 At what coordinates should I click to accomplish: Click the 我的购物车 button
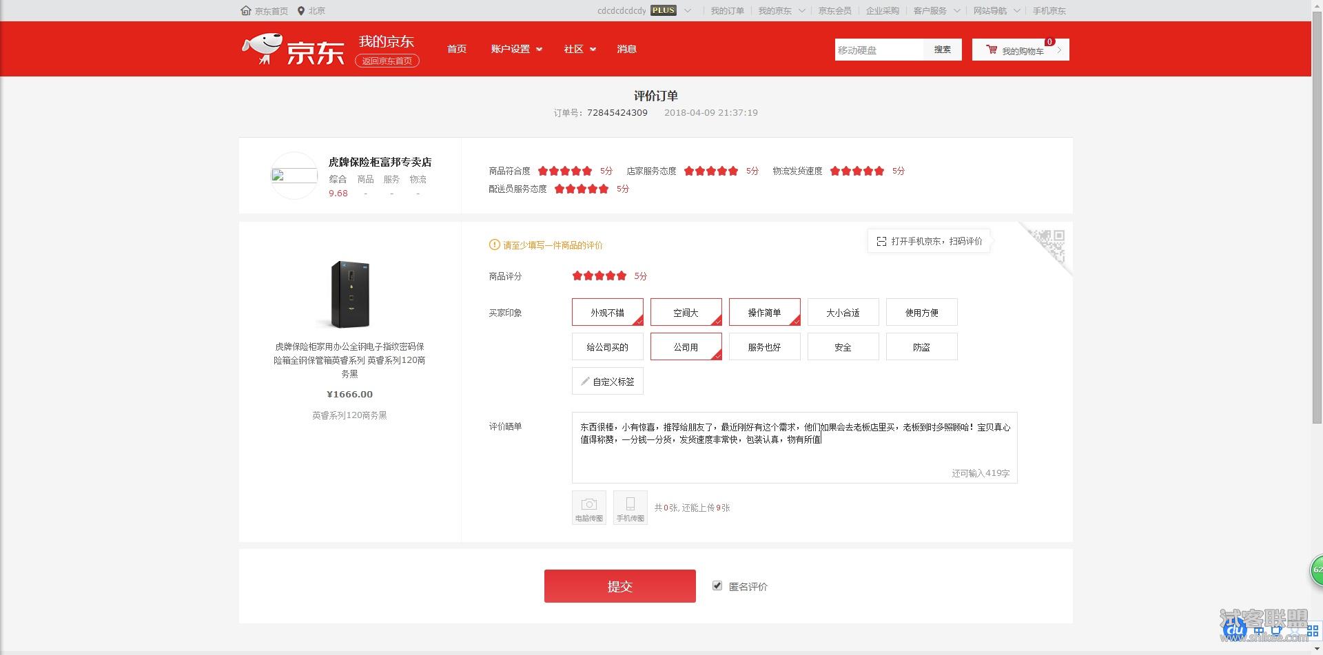coord(1021,50)
